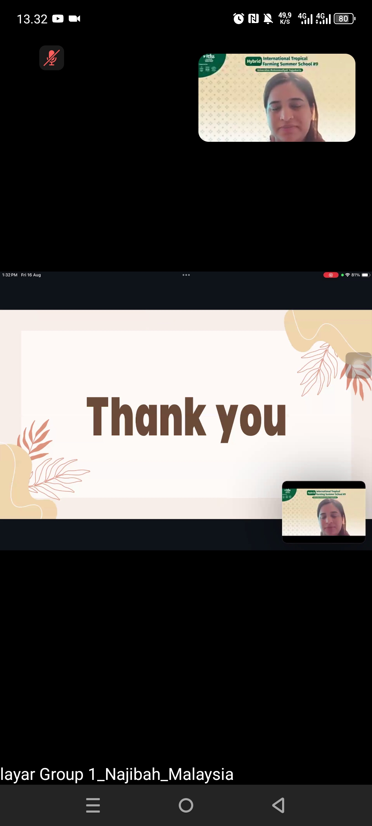Tap the YouTube icon in status bar

coord(58,19)
